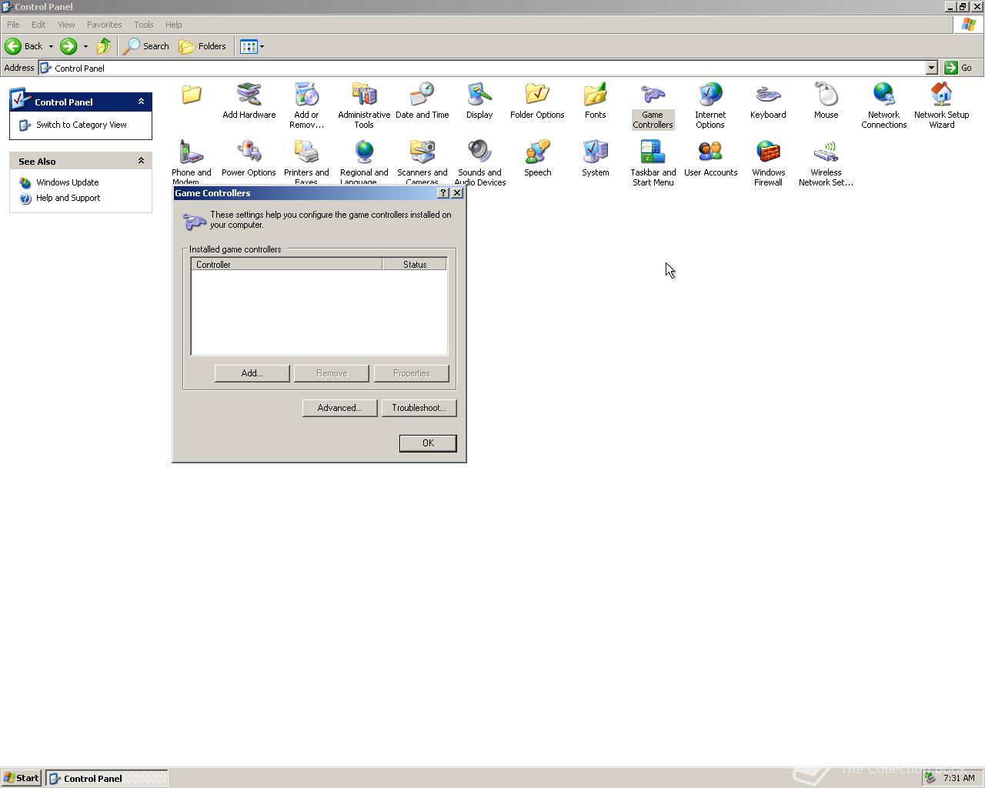
Task: Open Folder Options icon
Action: pos(537,101)
